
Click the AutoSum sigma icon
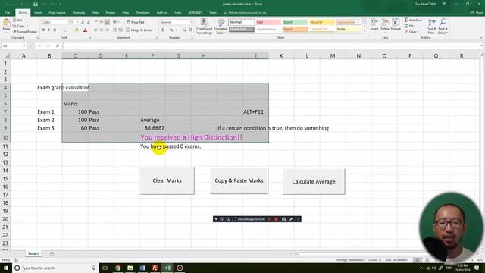pos(406,20)
